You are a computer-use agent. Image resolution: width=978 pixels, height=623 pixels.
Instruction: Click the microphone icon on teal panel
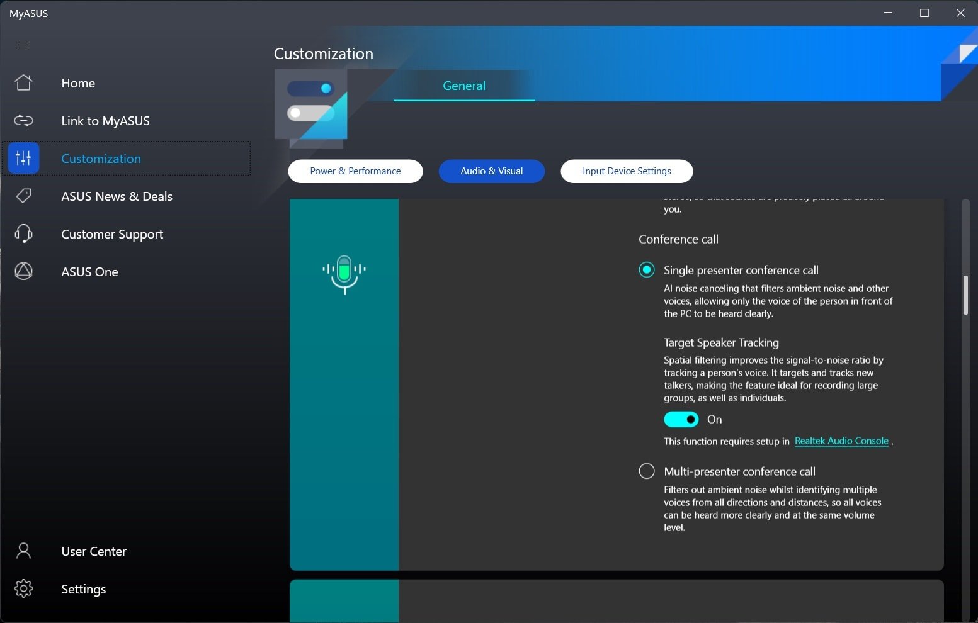coord(344,274)
